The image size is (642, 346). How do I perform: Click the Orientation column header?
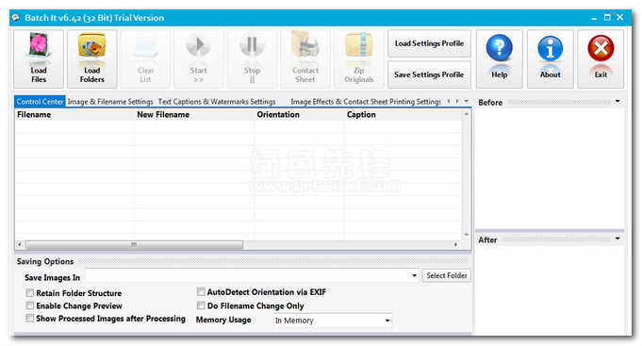pyautogui.click(x=299, y=115)
